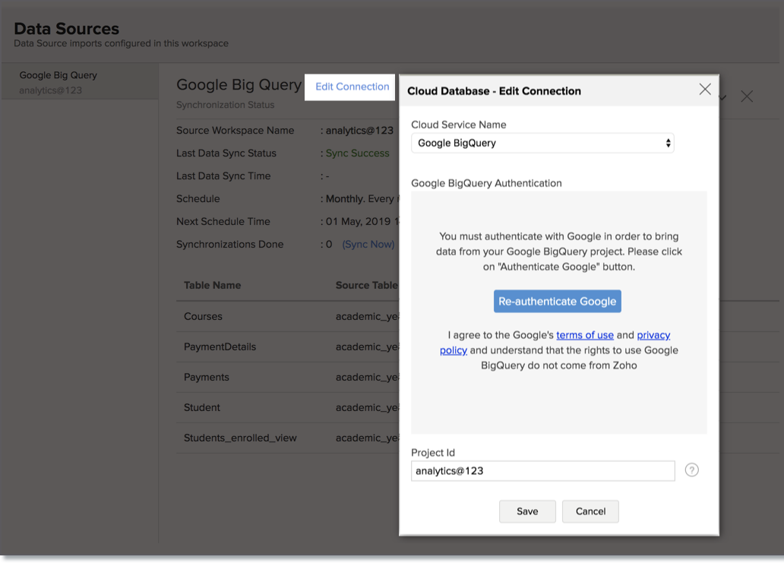
Task: Click the Table Name column header
Action: 212,285
